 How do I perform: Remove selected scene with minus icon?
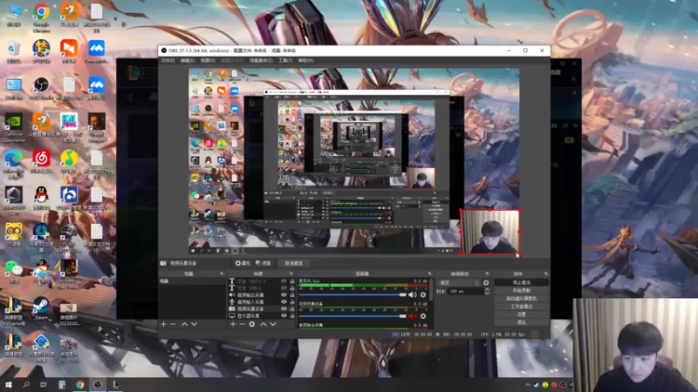[173, 324]
